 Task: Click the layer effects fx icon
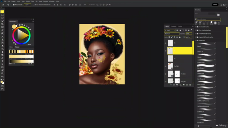174,85
